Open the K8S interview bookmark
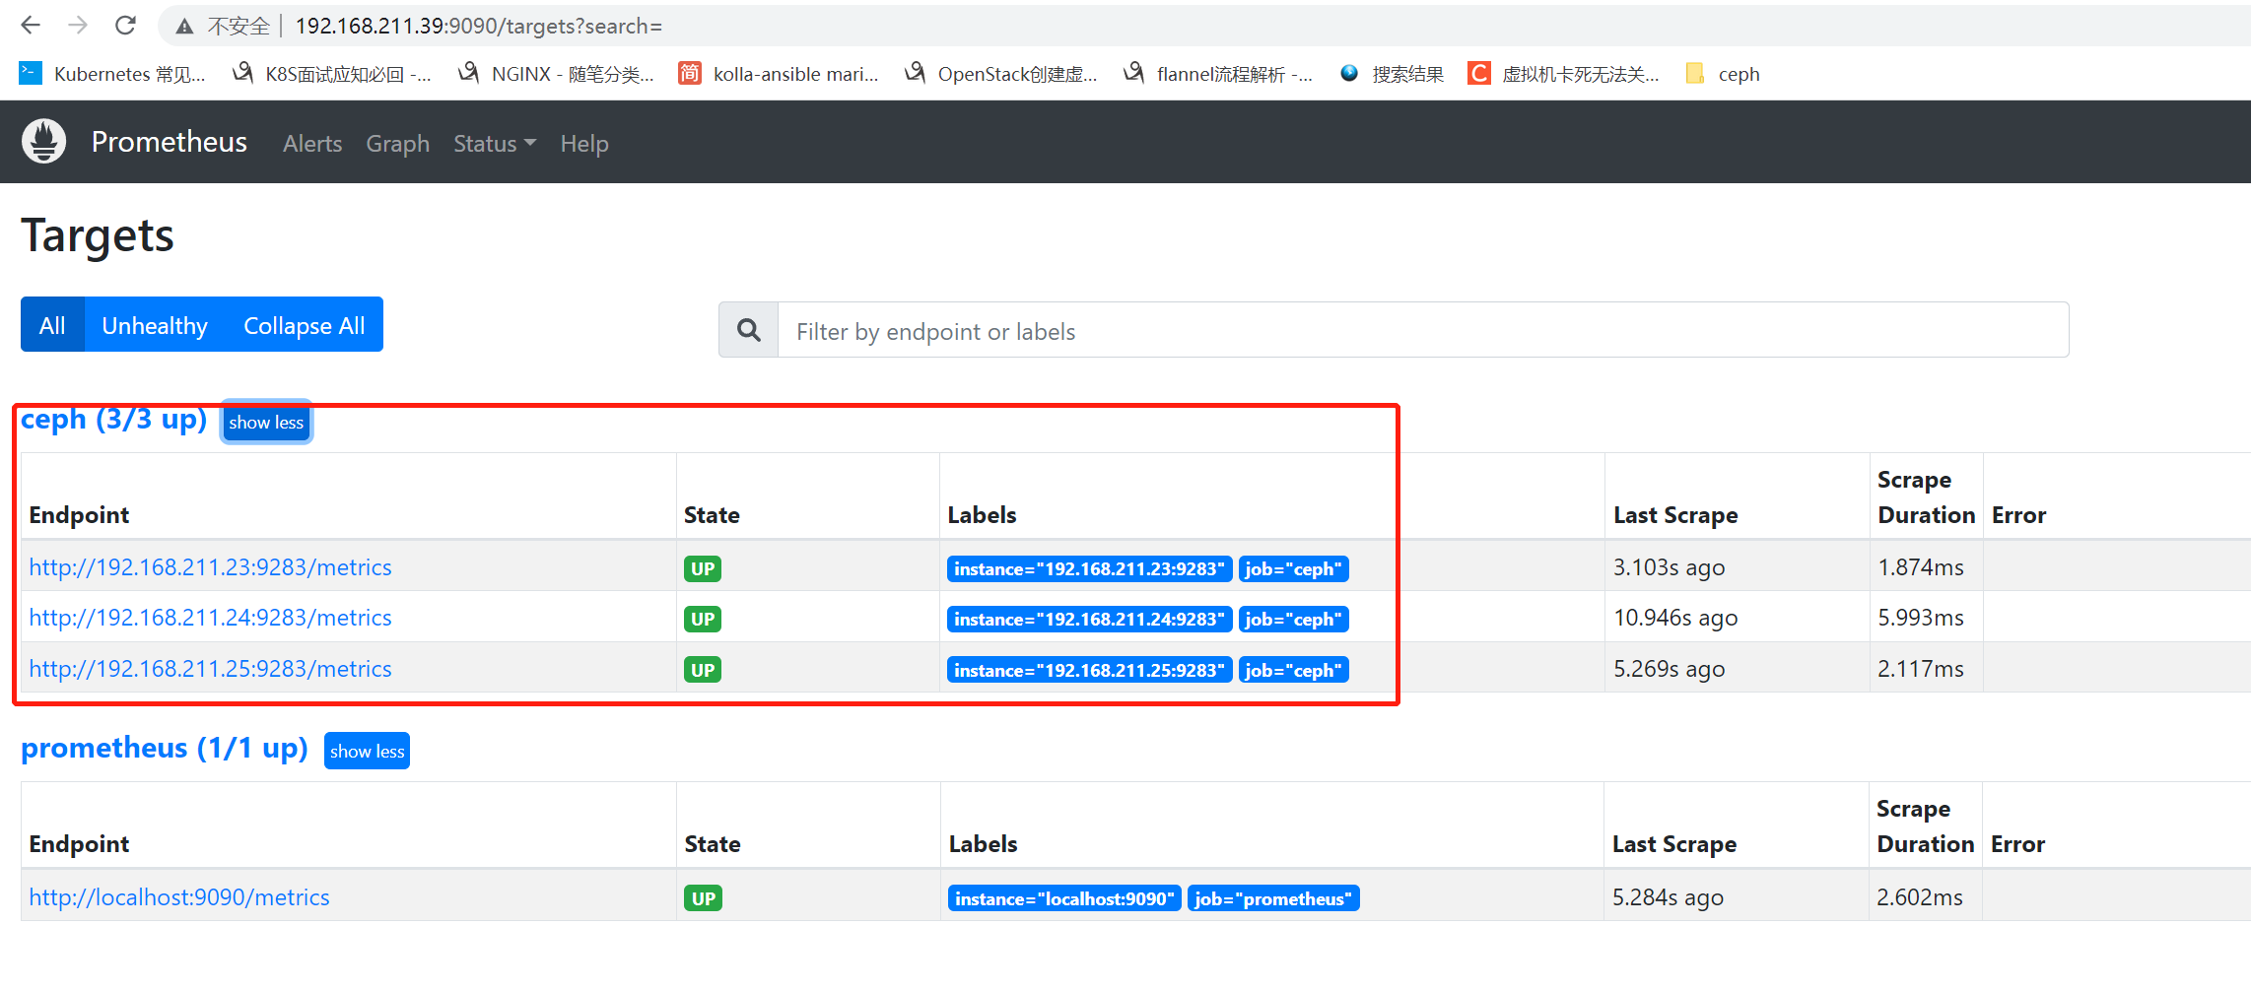 [x=331, y=74]
